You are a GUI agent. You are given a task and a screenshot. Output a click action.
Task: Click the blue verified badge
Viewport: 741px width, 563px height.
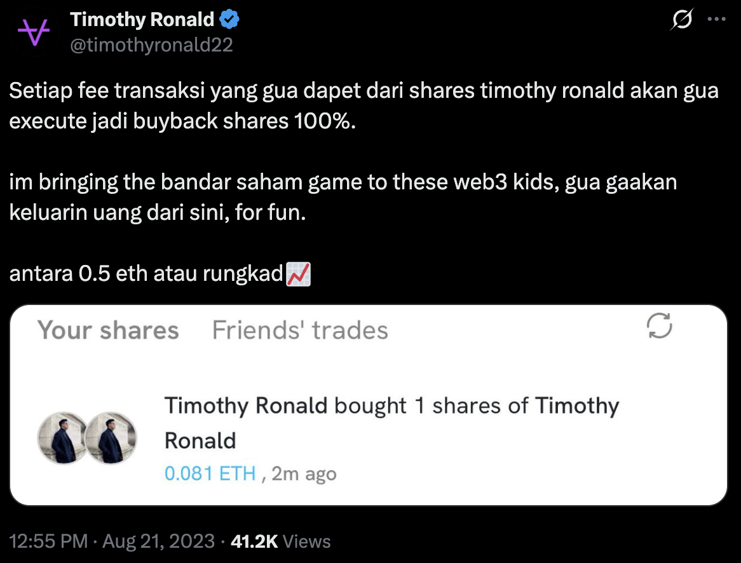coord(228,18)
